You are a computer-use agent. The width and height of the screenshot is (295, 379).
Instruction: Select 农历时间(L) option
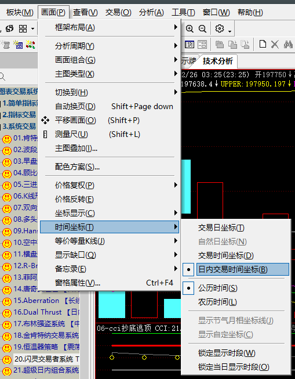click(236, 302)
